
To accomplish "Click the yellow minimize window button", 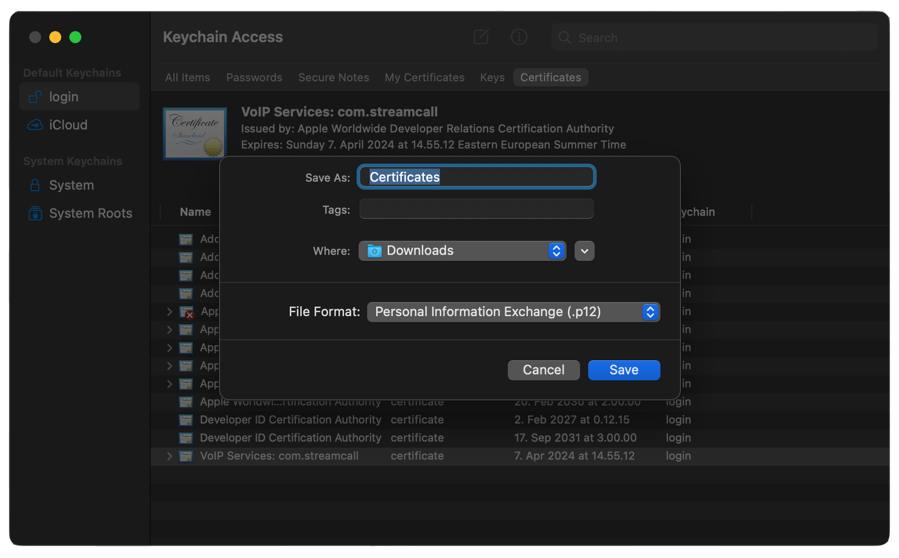I will [x=55, y=37].
